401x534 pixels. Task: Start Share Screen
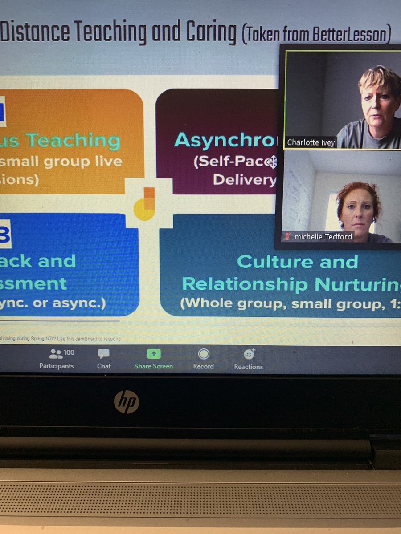pyautogui.click(x=153, y=360)
